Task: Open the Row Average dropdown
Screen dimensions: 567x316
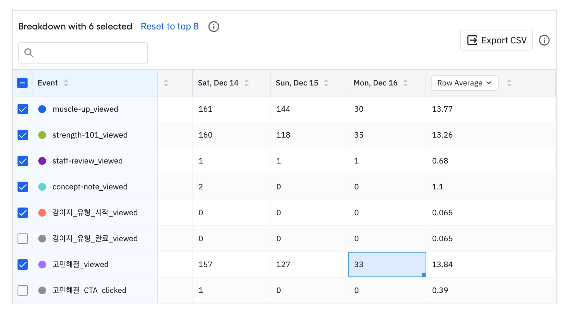Action: coord(464,83)
